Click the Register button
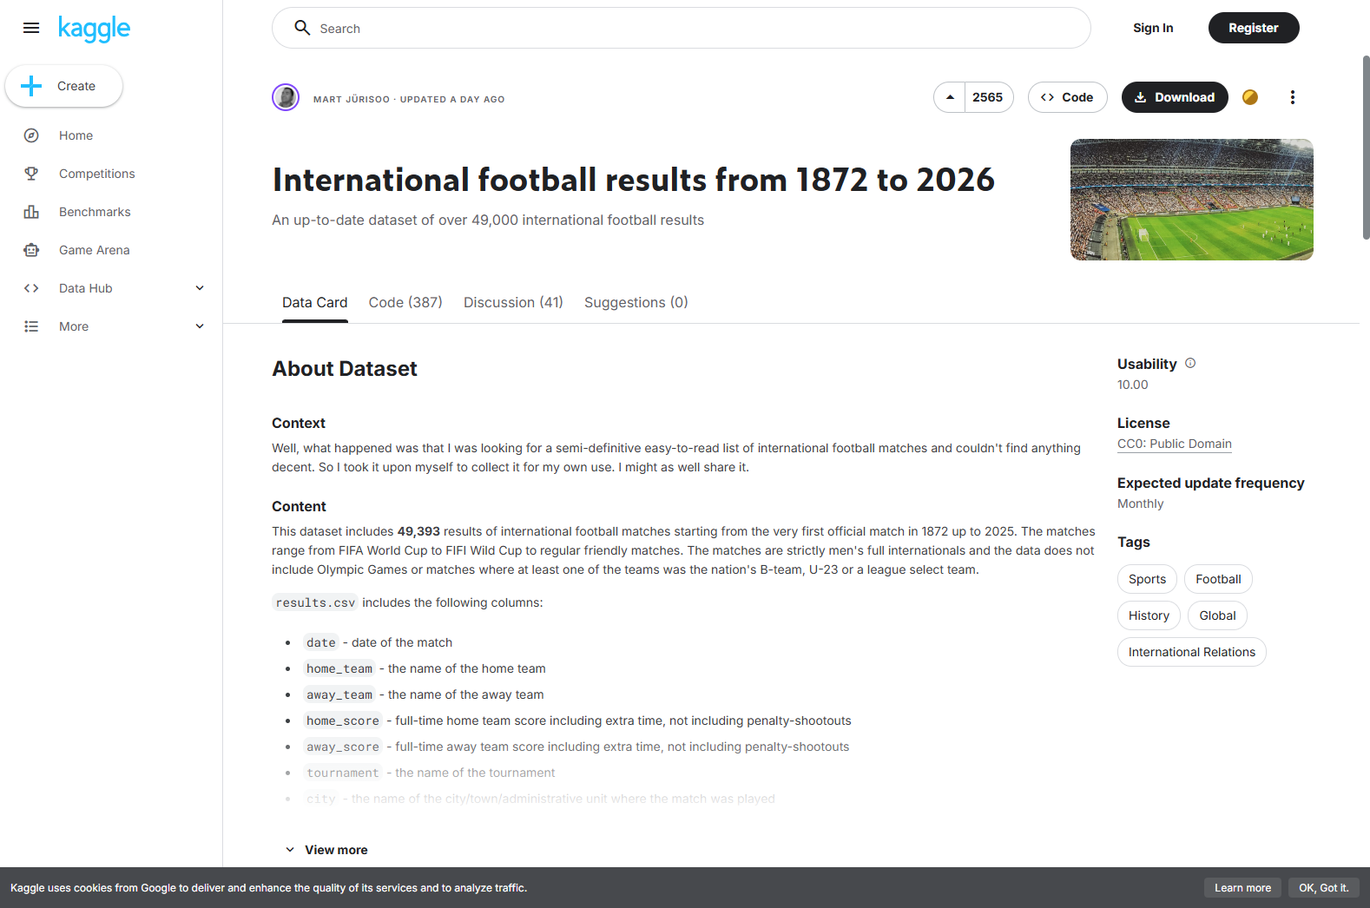 click(1254, 28)
